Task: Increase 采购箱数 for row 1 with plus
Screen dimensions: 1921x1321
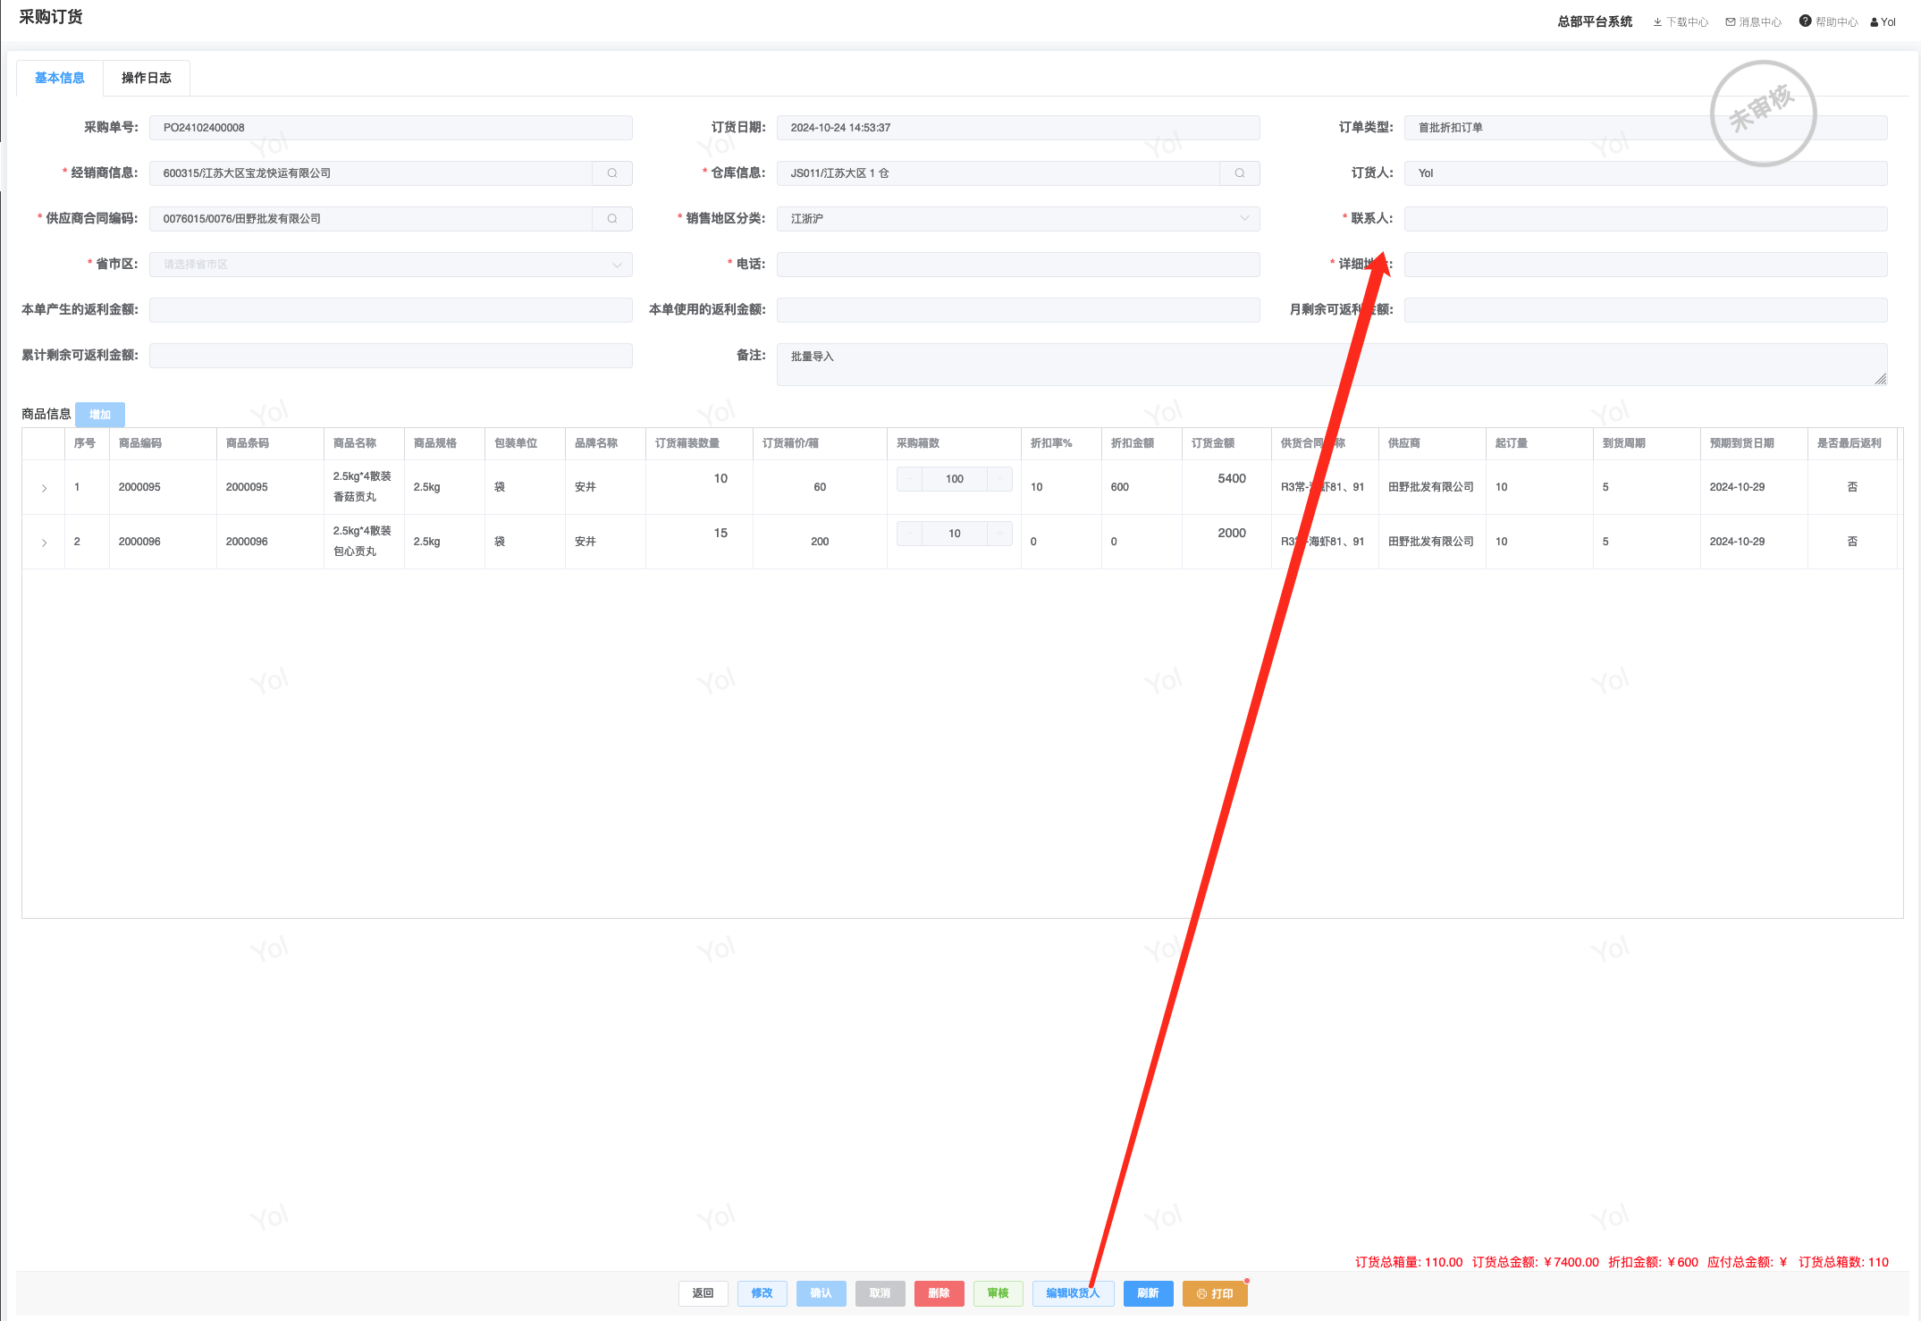Action: pyautogui.click(x=999, y=479)
